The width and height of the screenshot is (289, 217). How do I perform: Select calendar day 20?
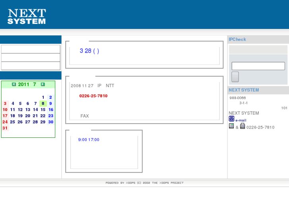28,116
